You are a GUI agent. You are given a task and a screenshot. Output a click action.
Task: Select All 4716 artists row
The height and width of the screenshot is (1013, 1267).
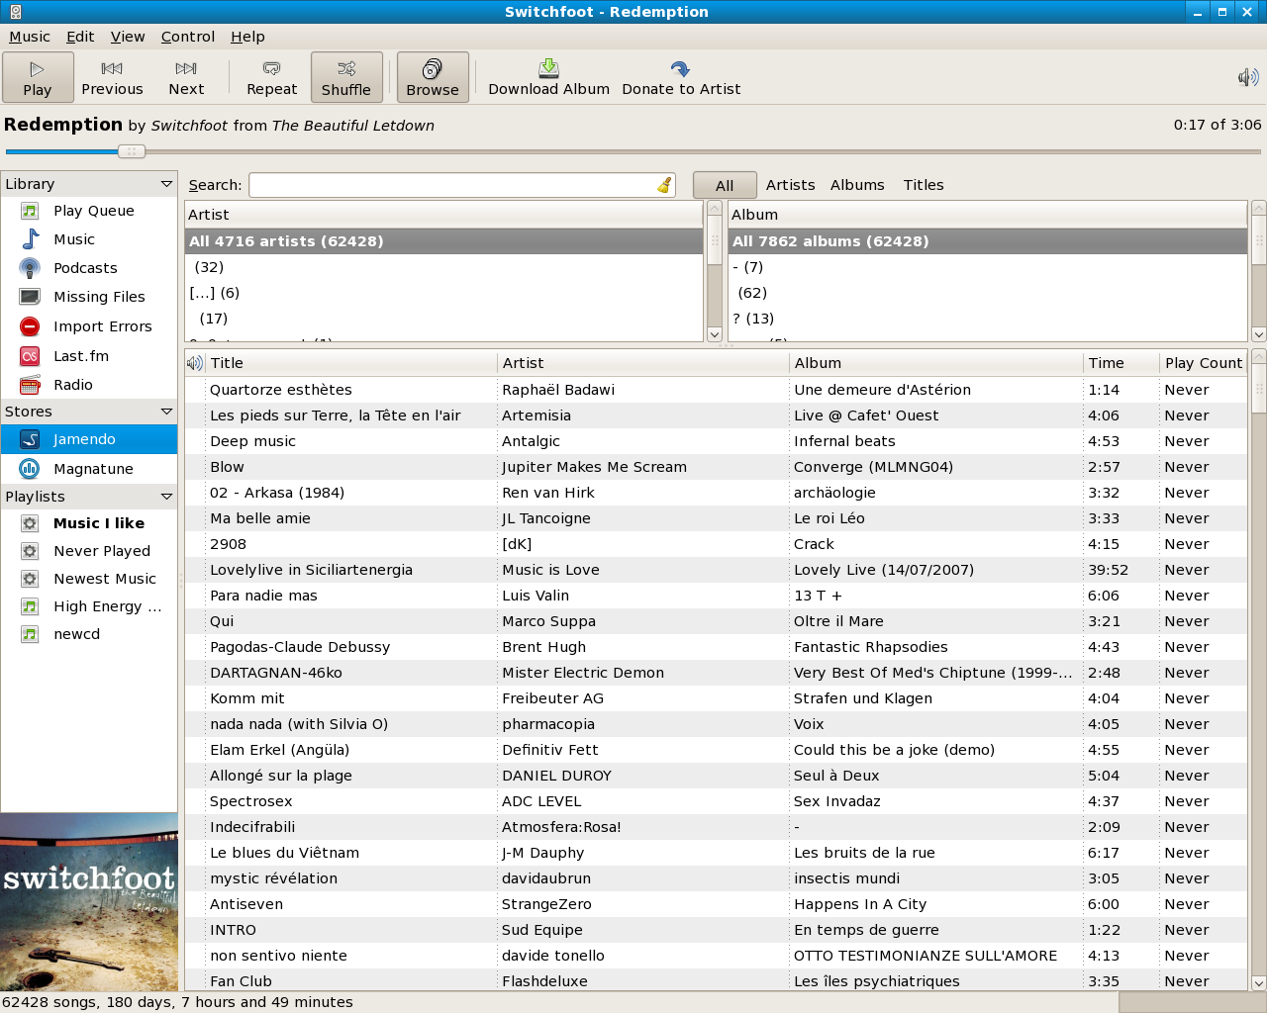click(x=443, y=241)
